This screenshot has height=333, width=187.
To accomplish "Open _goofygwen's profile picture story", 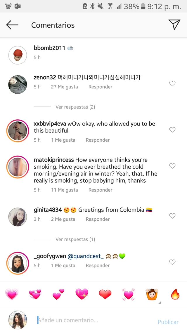I will [x=18, y=263].
